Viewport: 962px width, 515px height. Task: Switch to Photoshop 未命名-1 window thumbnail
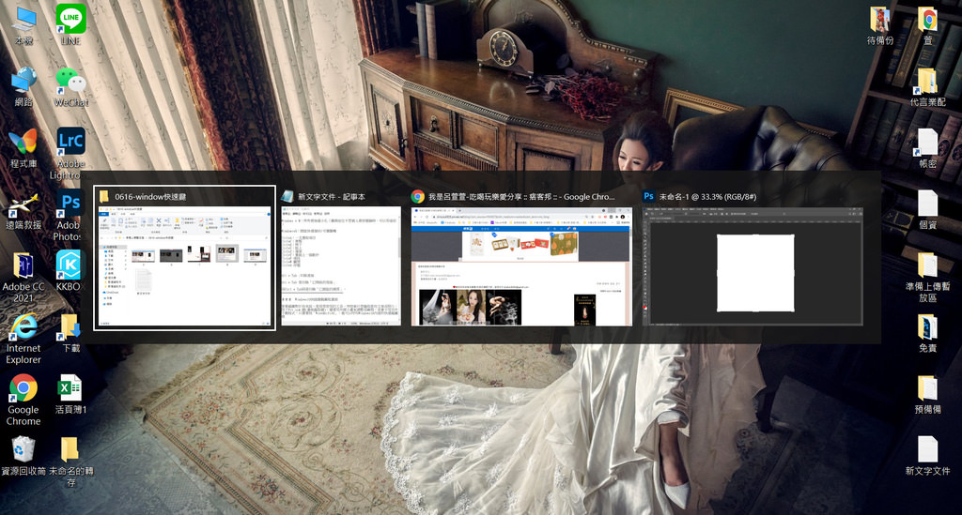pos(753,265)
